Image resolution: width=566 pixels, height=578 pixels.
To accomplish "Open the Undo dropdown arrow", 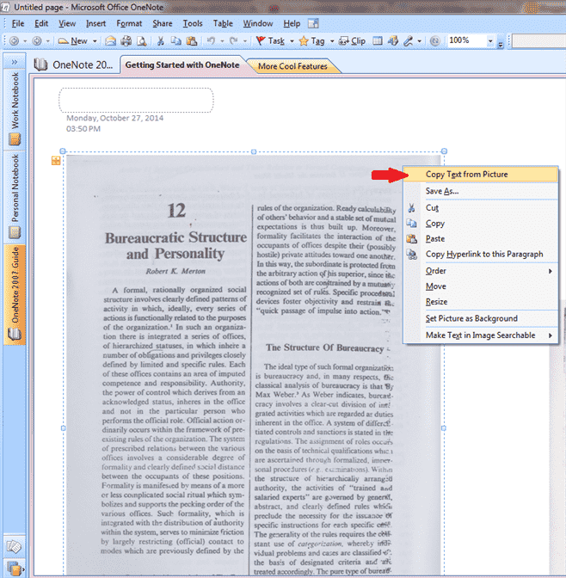I will click(222, 41).
